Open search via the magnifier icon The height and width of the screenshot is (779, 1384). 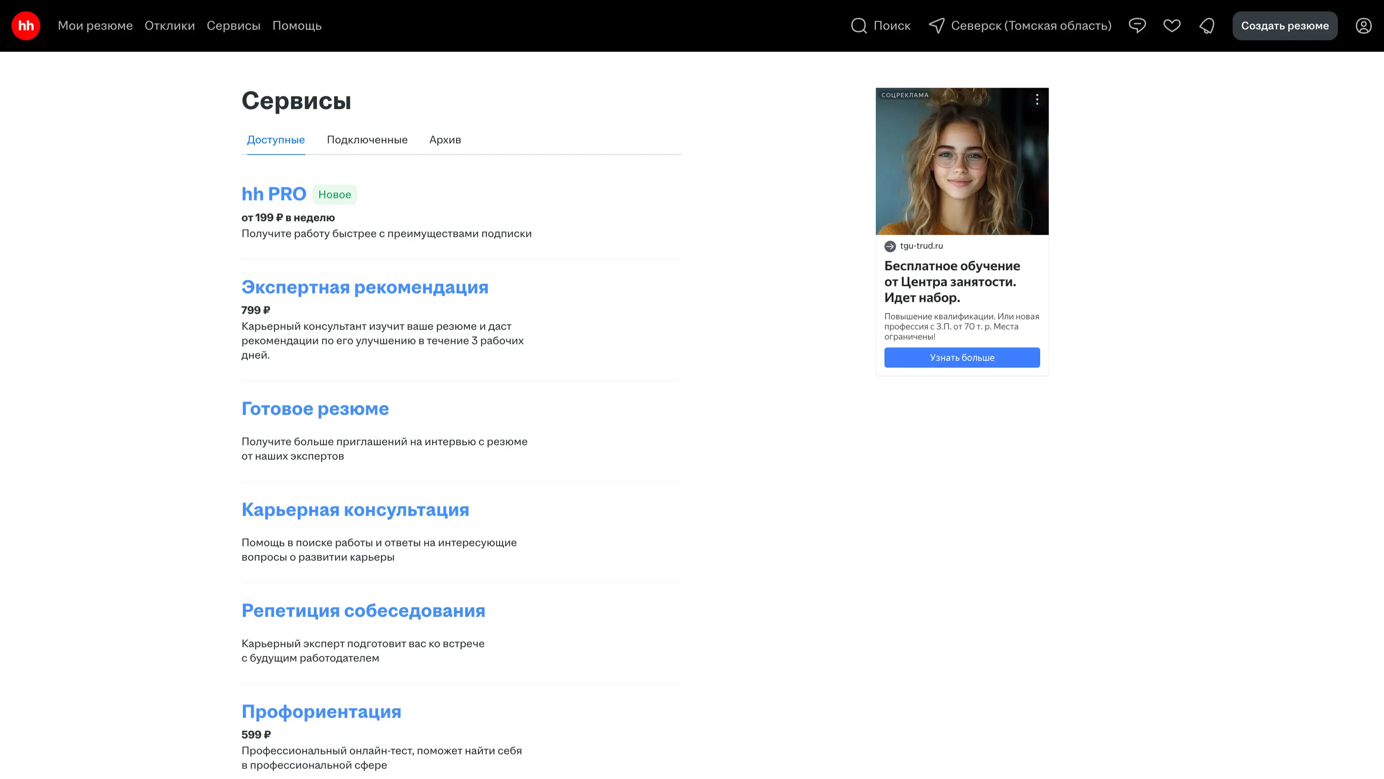(859, 26)
